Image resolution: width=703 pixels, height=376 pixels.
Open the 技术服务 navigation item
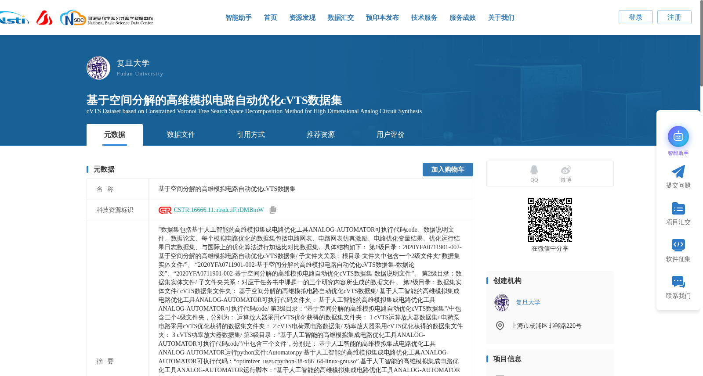click(424, 18)
